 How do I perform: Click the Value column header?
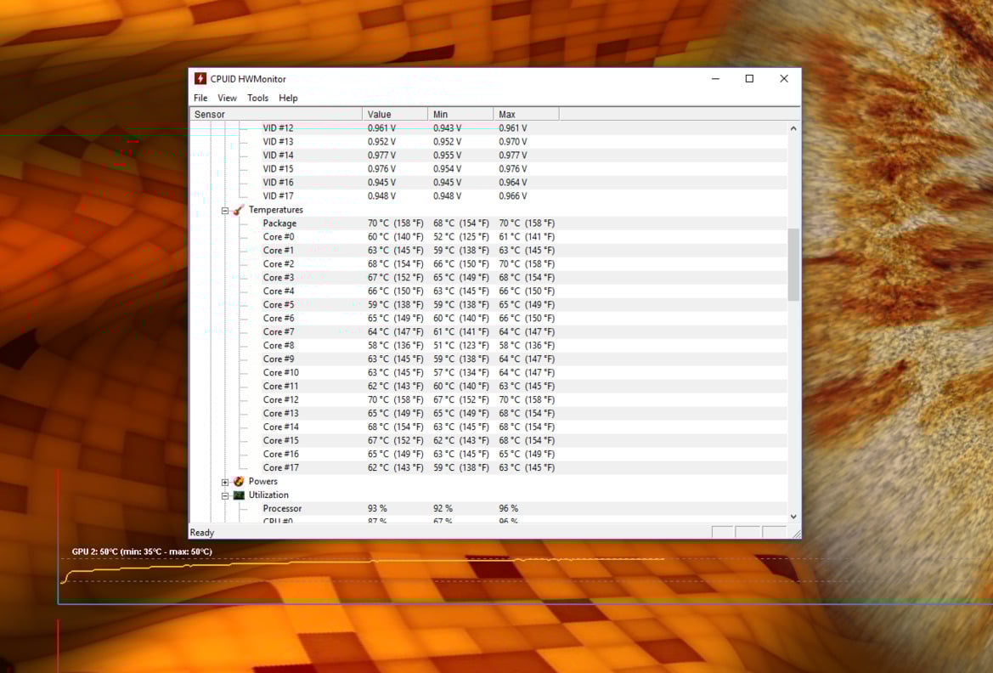tap(395, 114)
